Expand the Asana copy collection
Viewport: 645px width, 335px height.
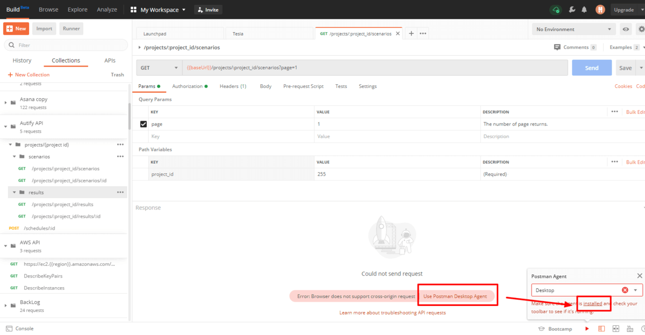point(6,103)
